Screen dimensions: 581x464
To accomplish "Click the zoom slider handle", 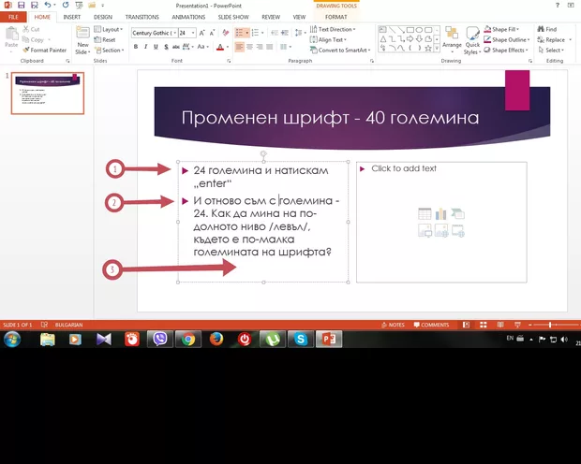I will (x=550, y=325).
